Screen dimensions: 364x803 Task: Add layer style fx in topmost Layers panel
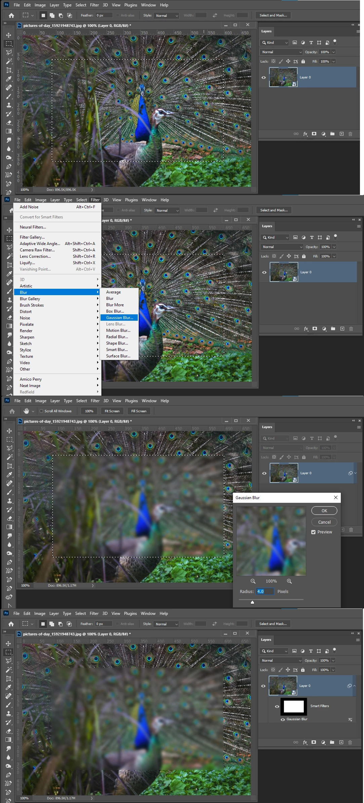[305, 134]
